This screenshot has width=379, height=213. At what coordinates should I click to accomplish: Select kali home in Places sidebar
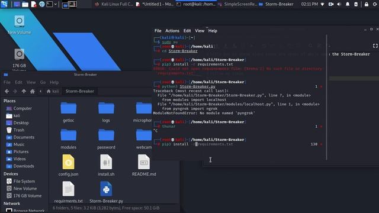[17, 116]
